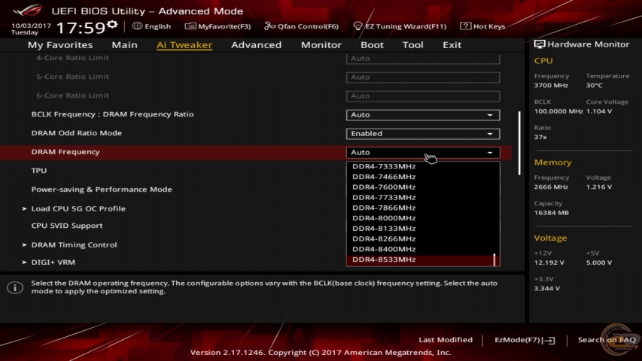
Task: Click the info icon beside help text
Action: point(15,288)
